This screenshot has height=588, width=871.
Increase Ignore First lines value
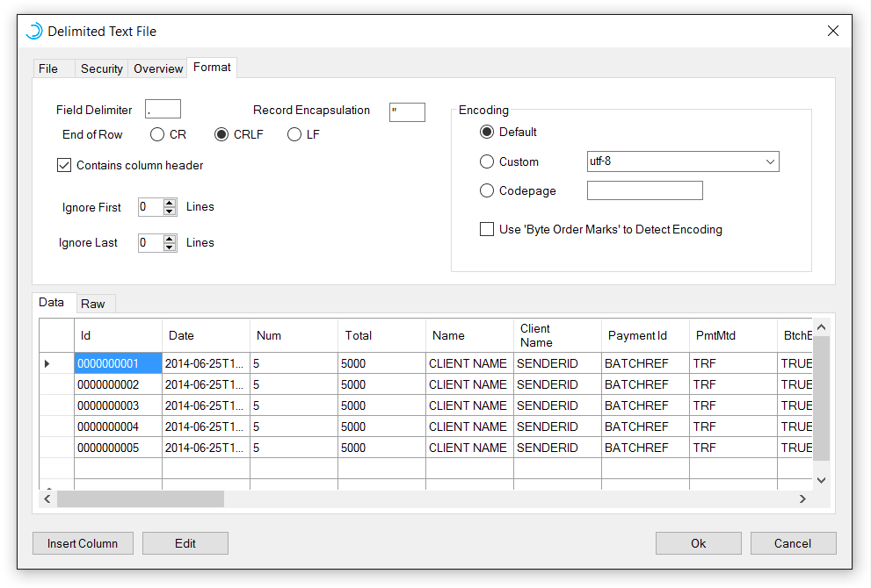[170, 203]
